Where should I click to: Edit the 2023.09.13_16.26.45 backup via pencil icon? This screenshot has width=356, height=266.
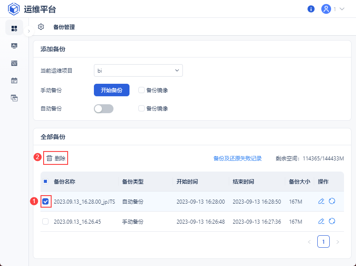tap(321, 221)
